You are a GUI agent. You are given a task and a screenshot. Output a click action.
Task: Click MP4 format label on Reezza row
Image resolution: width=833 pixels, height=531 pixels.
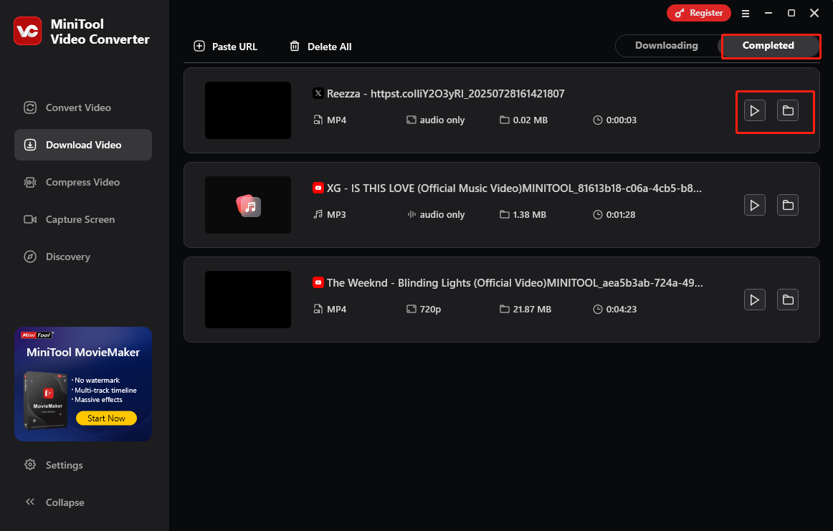pyautogui.click(x=336, y=120)
